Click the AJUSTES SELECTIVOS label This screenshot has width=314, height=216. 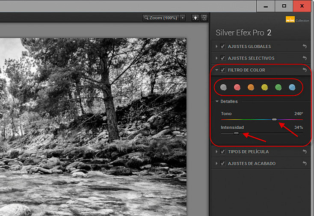251,58
